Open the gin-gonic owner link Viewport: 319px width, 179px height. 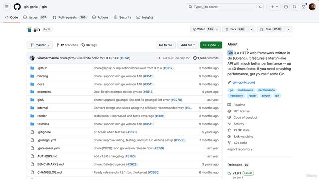click(x=31, y=7)
